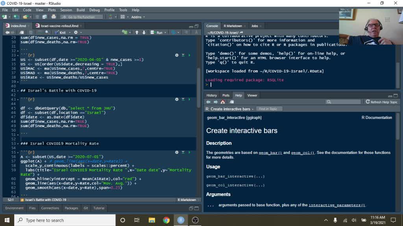
Task: Click the open file folder icon
Action: (x=25, y=17)
